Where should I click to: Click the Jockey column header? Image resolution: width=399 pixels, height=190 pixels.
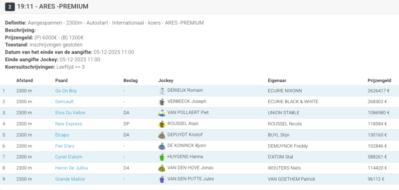point(166,81)
